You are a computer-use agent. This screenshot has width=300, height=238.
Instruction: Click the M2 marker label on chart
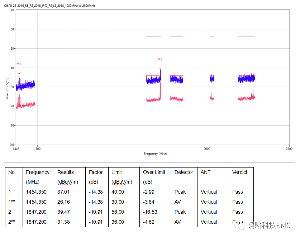[160, 59]
